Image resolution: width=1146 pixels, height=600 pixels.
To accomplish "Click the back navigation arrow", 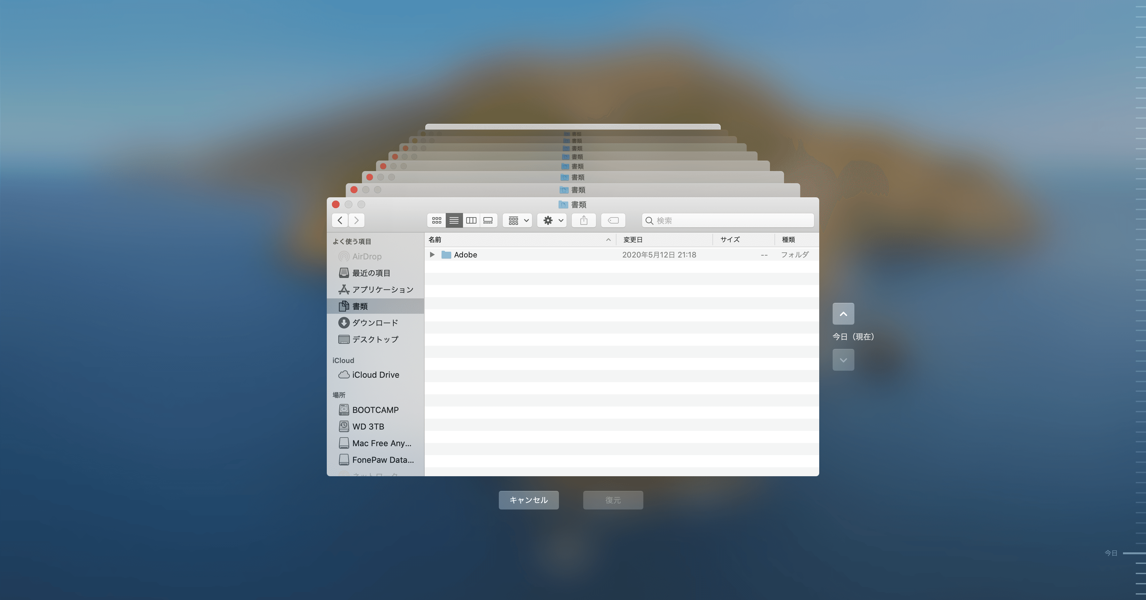I will (x=340, y=220).
